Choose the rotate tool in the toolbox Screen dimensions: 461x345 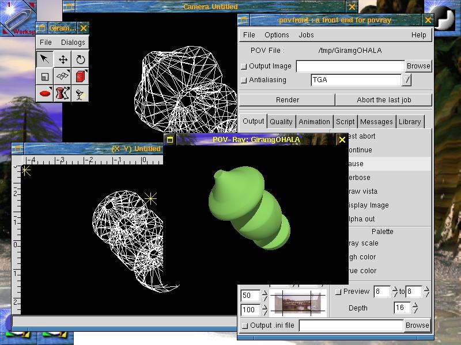pyautogui.click(x=81, y=59)
